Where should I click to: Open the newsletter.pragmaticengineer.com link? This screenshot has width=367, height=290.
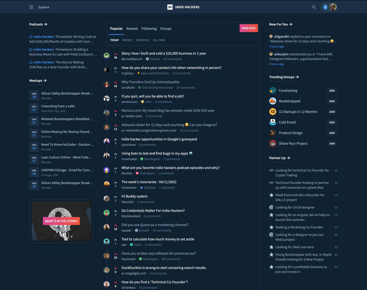point(151,130)
